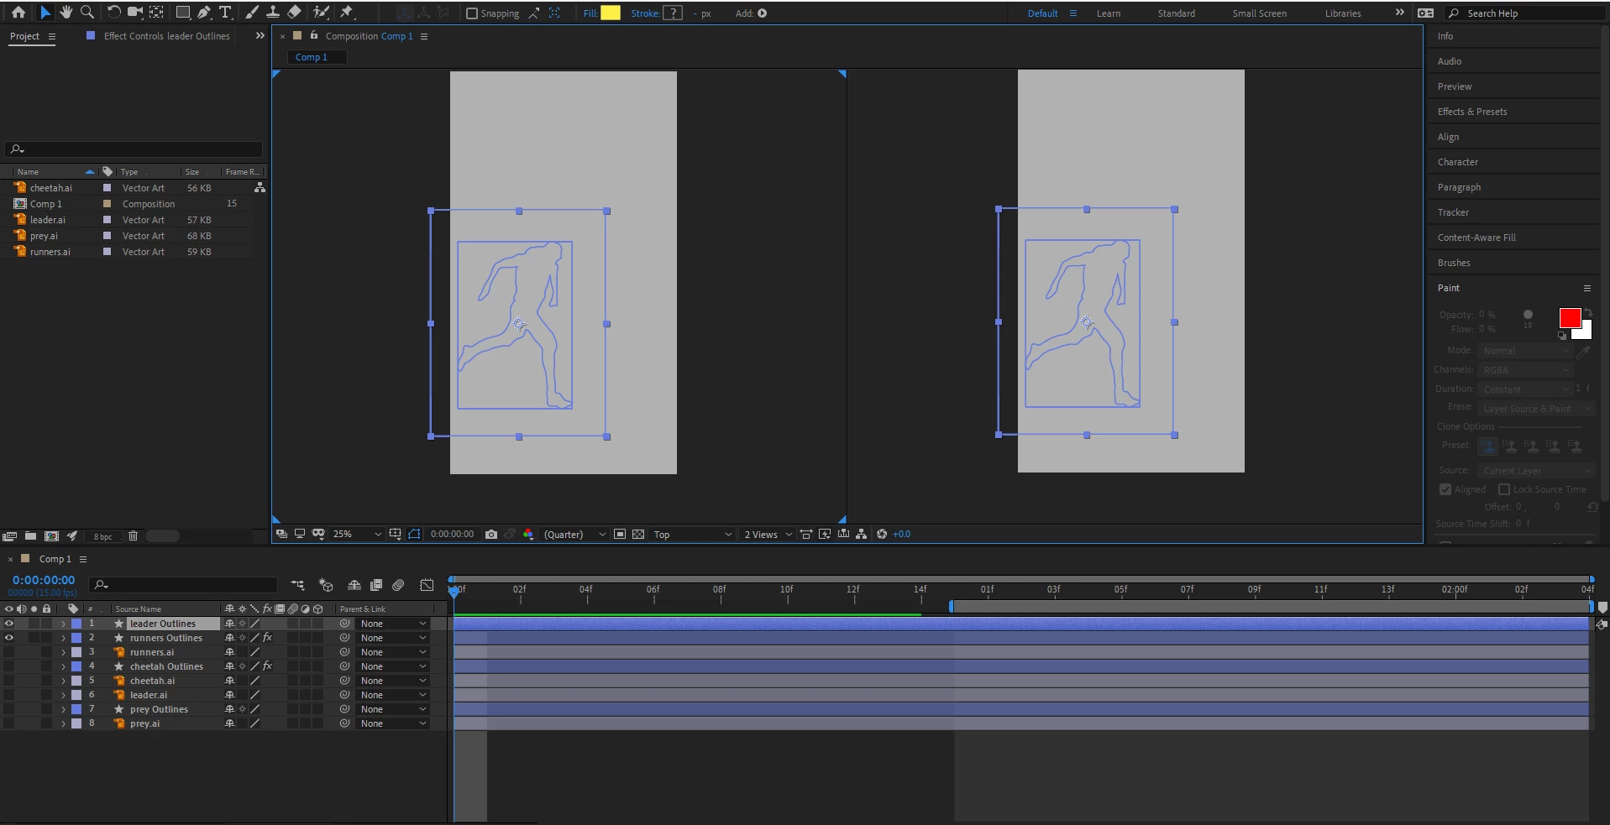This screenshot has width=1610, height=825.
Task: Show the cheetah Outlines layer
Action: click(9, 666)
